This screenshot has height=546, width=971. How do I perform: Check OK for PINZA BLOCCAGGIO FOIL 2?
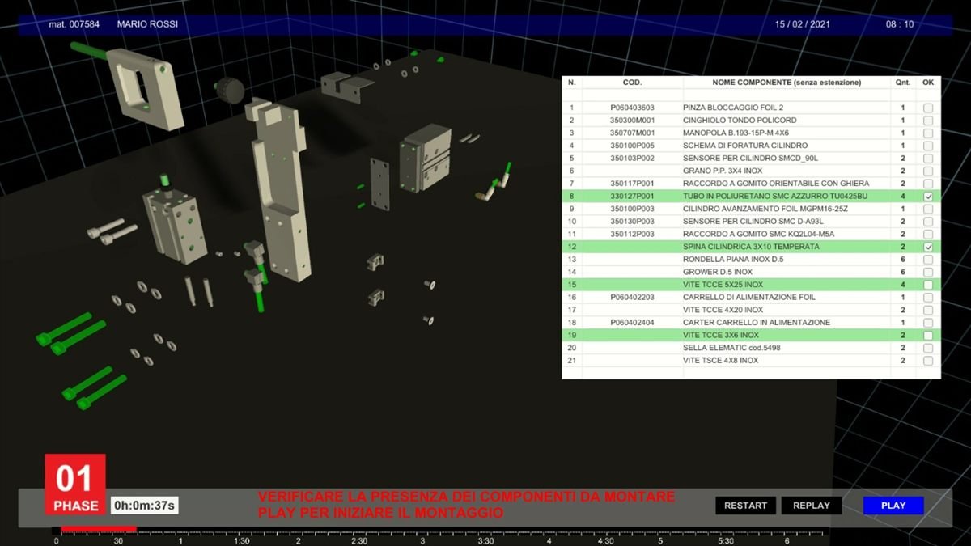pos(928,108)
